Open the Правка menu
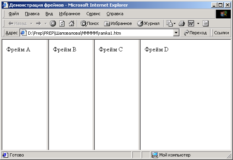 click(32, 14)
